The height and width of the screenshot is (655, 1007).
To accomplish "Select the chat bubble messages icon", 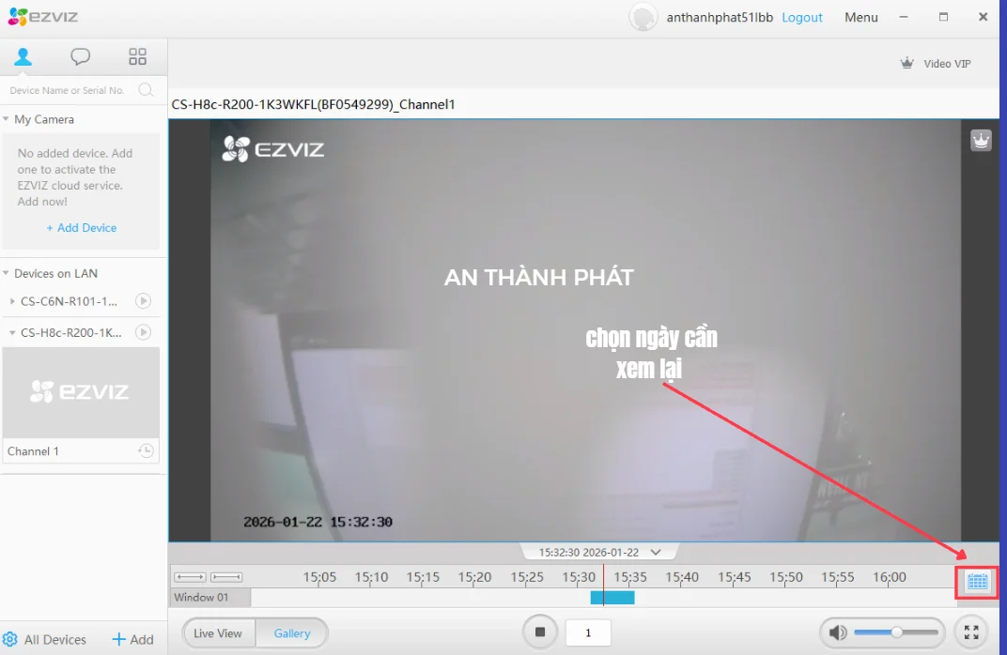I will [80, 56].
